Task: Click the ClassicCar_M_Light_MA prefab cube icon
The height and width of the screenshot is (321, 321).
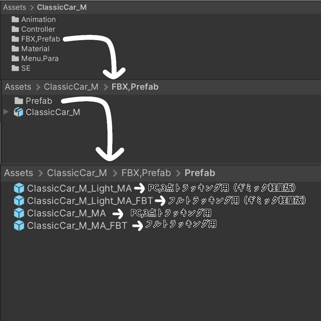Action: point(19,188)
